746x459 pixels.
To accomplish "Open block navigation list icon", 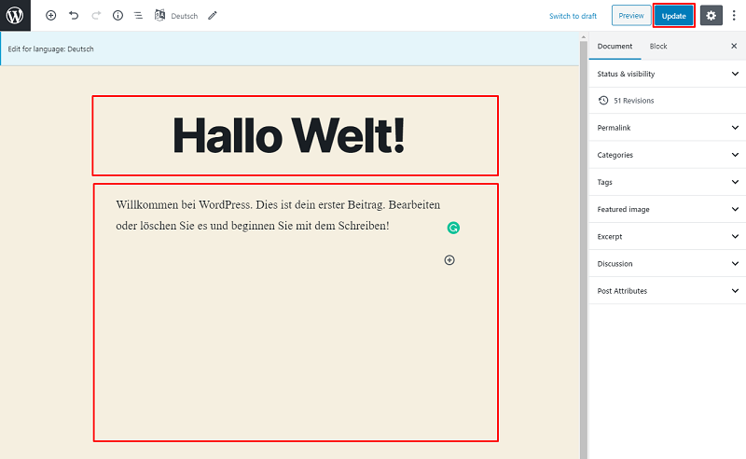I will 138,16.
